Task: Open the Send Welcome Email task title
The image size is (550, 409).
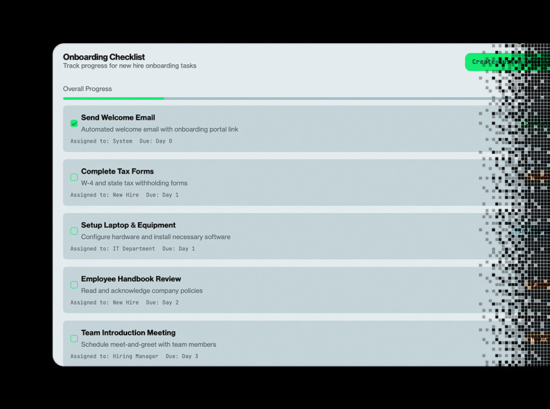Action: 118,117
